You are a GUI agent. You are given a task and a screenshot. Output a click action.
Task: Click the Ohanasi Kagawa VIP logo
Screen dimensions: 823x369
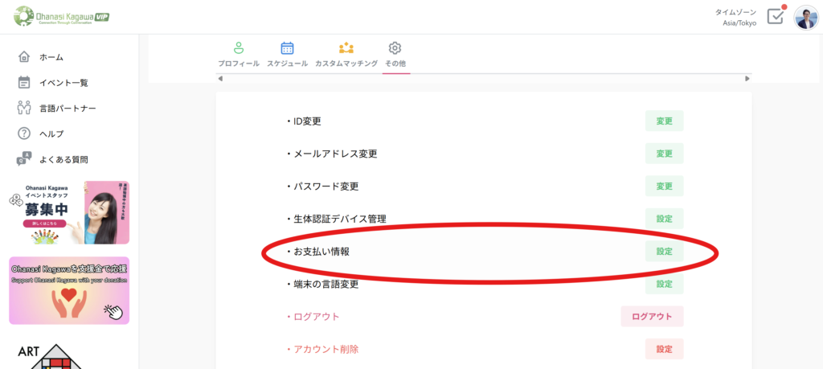(61, 17)
